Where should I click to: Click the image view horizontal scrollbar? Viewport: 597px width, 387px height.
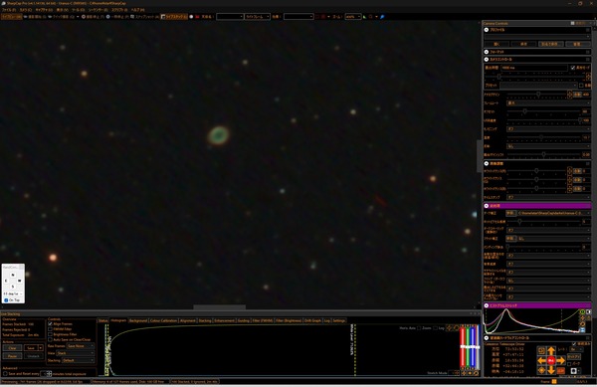[220, 307]
